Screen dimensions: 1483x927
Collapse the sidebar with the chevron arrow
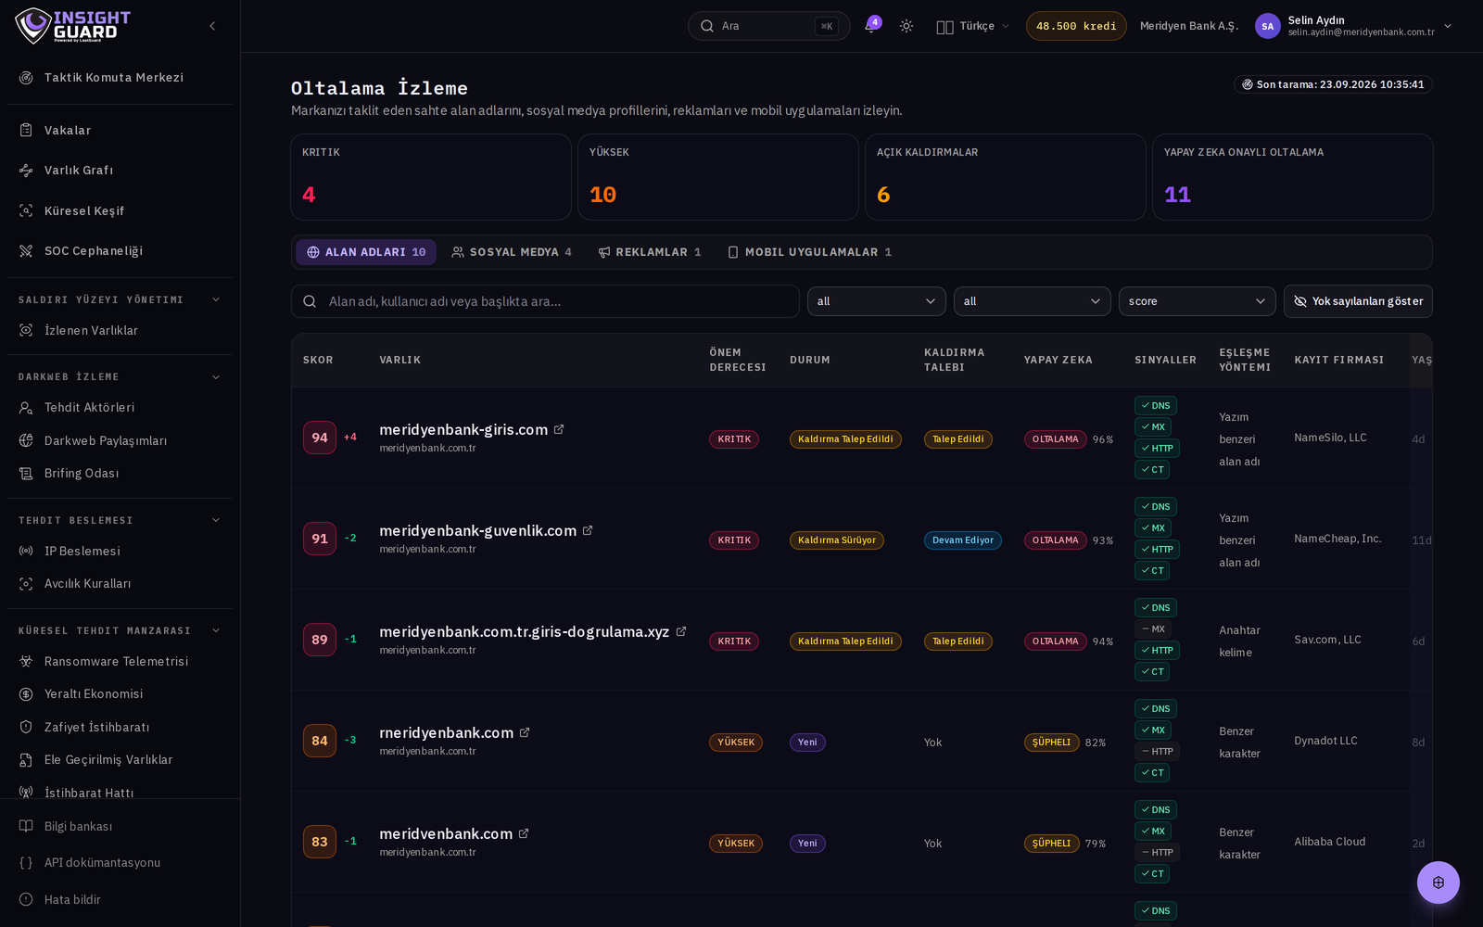pyautogui.click(x=212, y=26)
